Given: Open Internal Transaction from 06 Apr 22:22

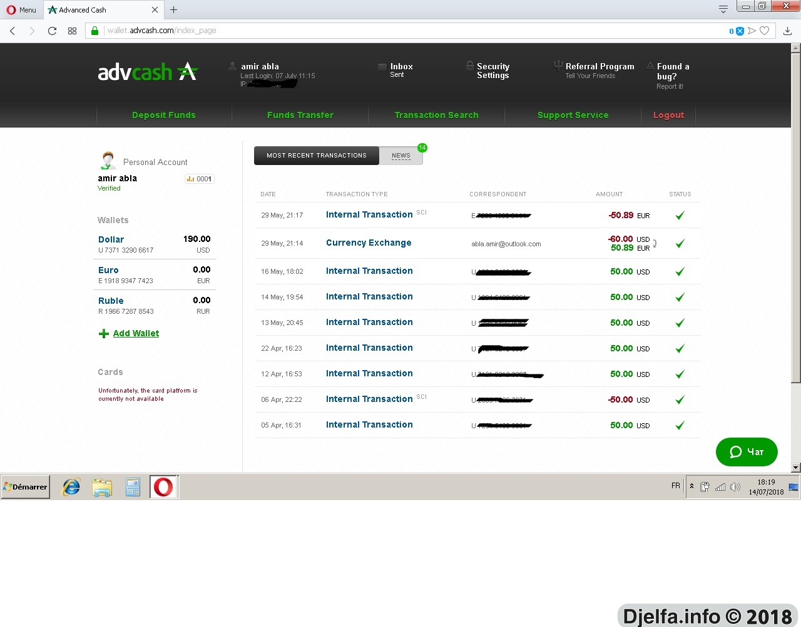Looking at the screenshot, I should pyautogui.click(x=369, y=399).
